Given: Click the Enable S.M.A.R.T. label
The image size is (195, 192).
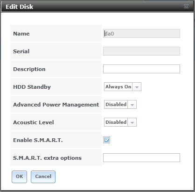Looking at the screenshot, I should point(38,140).
